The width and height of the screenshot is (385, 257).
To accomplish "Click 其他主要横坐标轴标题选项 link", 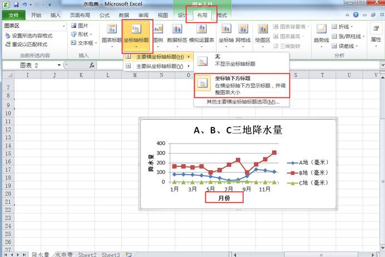I will pyautogui.click(x=243, y=102).
